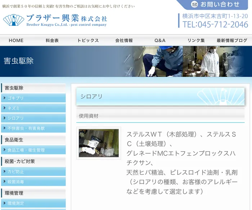Viewport: 252px width, 210px height.
Task: Open the リンク集 links page
Action: 196,41
